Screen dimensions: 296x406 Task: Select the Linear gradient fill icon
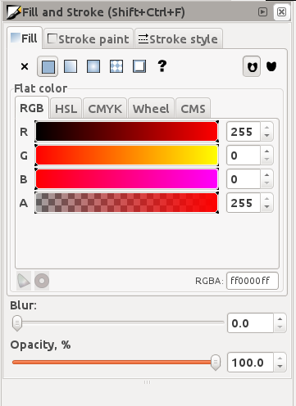(x=71, y=66)
